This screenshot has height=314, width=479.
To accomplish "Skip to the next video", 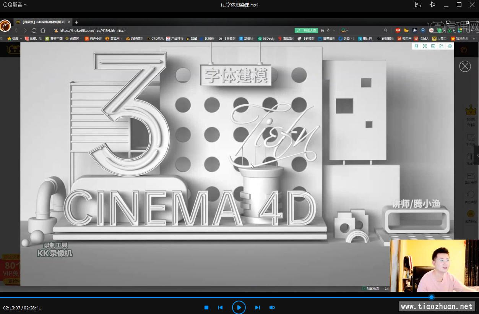I will [x=258, y=308].
